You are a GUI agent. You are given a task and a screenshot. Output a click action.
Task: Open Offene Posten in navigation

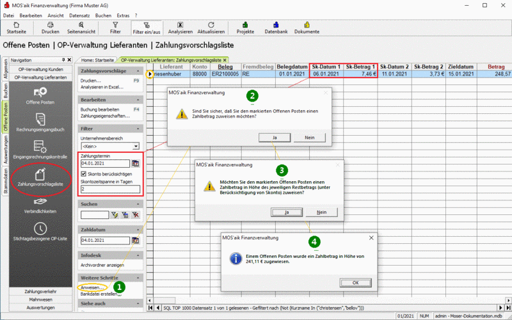tap(40, 96)
